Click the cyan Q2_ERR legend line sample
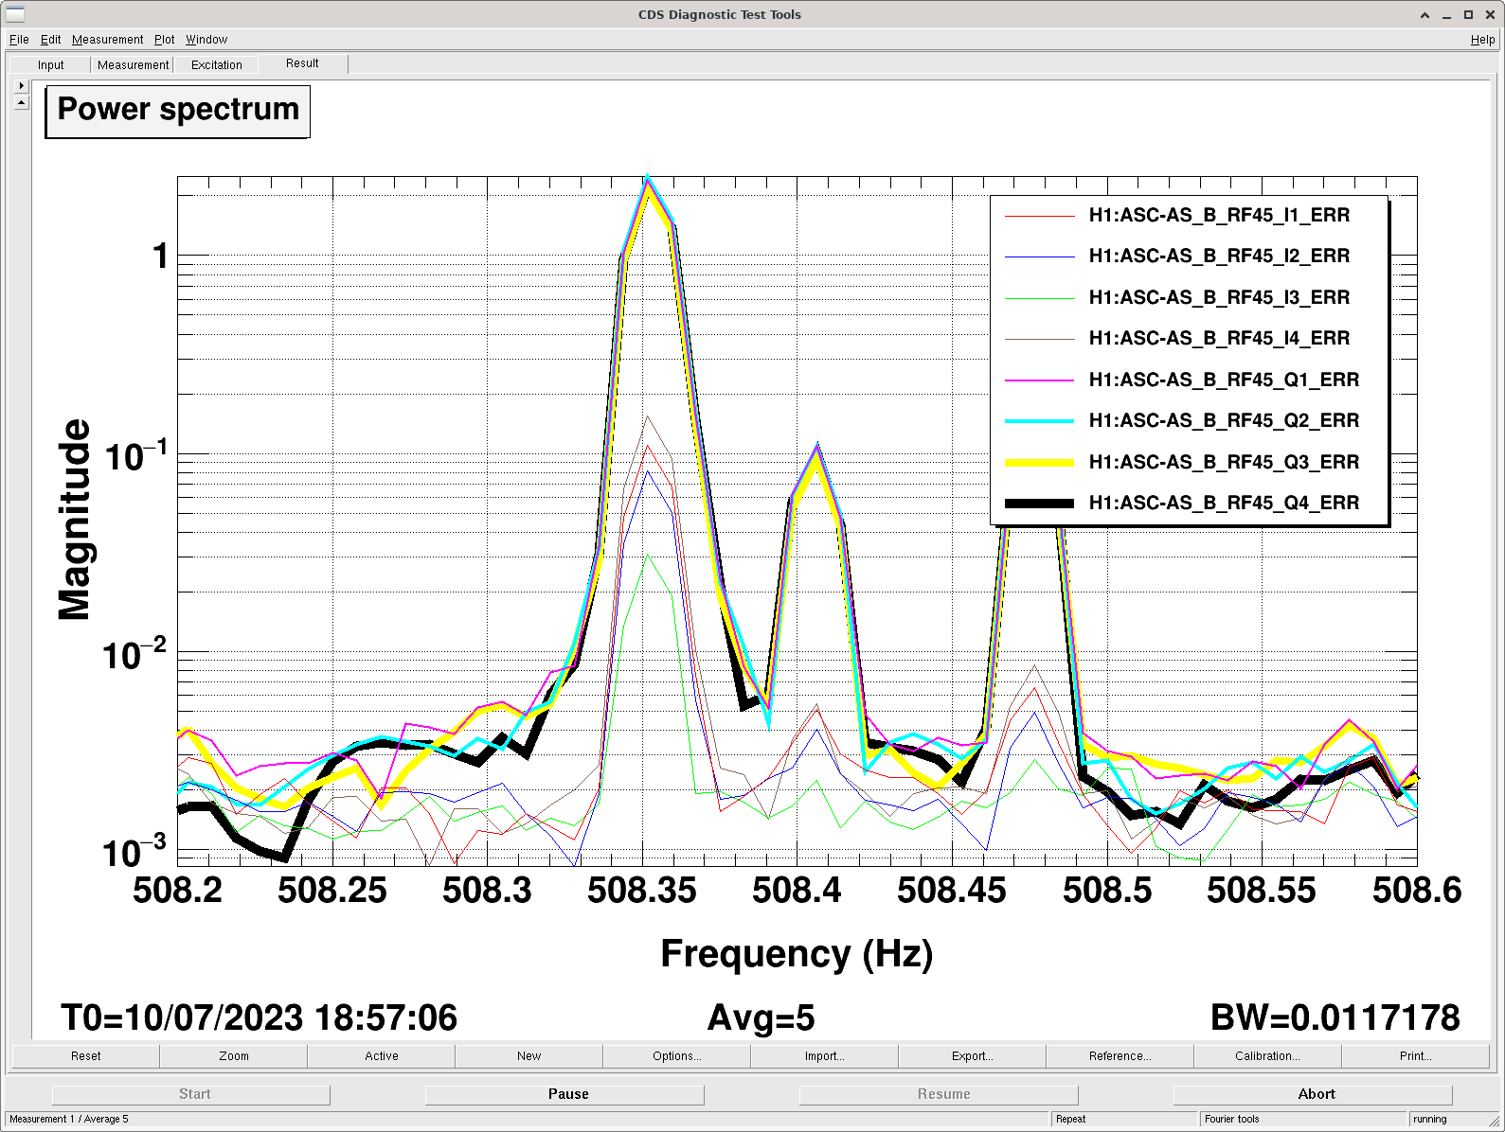This screenshot has width=1505, height=1132. point(1039,421)
